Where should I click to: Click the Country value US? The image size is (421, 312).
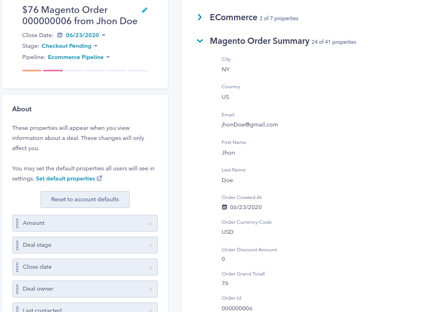tap(225, 97)
